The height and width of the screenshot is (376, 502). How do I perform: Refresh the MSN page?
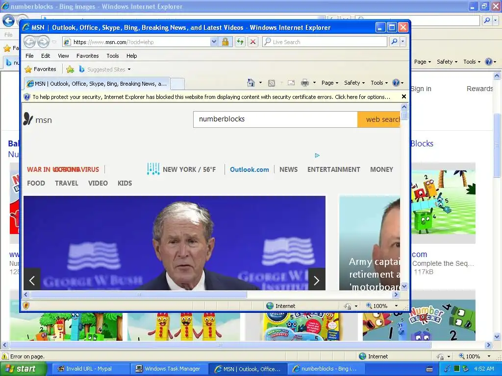(x=240, y=42)
